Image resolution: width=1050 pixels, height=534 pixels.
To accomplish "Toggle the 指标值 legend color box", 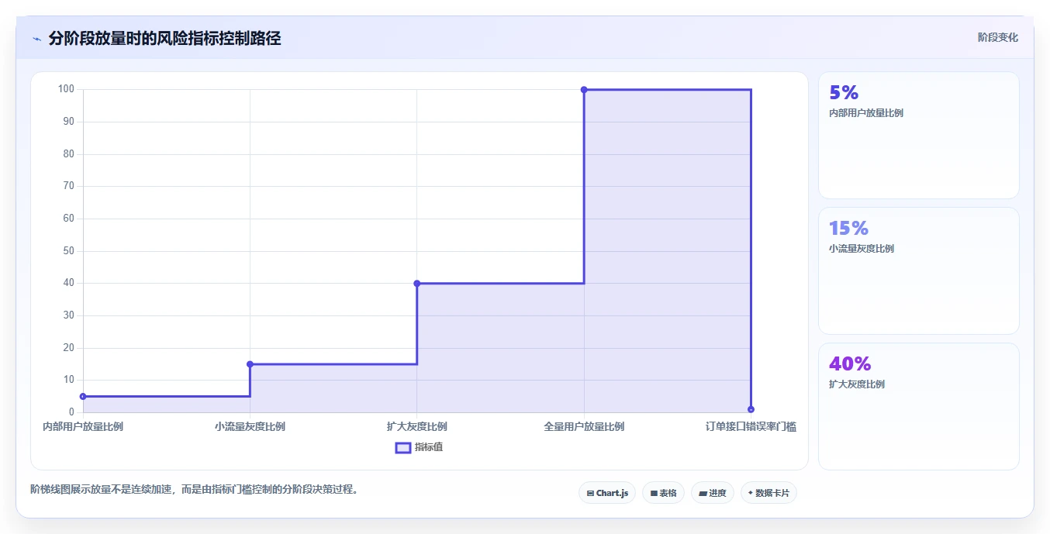I will 403,447.
